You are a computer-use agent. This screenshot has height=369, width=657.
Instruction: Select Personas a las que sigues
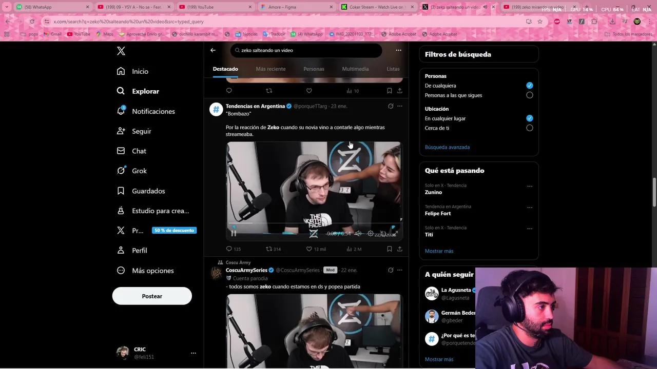(530, 95)
